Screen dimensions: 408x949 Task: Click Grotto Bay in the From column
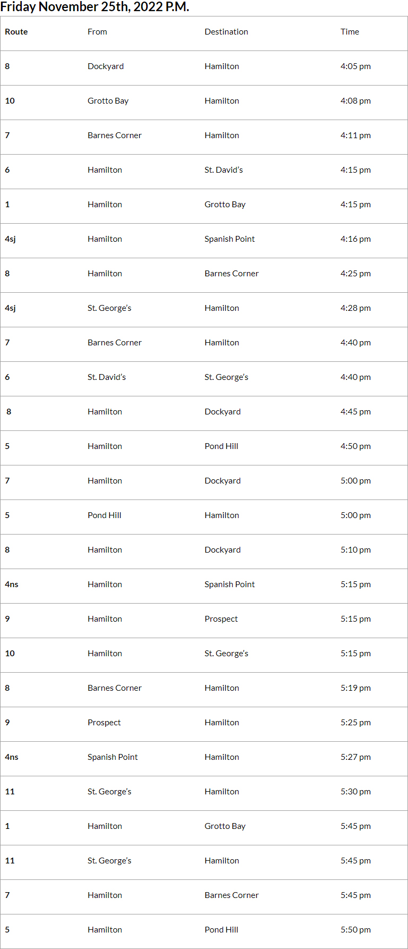108,101
